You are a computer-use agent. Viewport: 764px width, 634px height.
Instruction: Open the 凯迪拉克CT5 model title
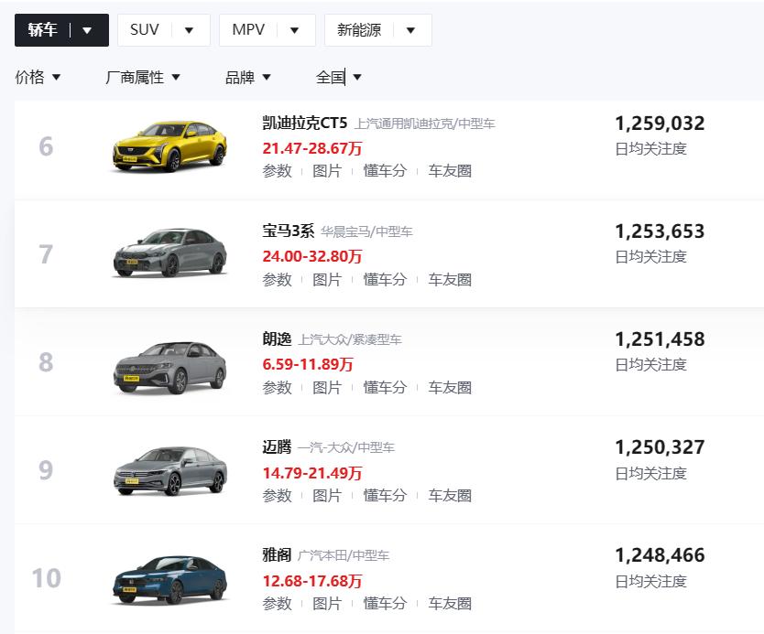pos(304,123)
